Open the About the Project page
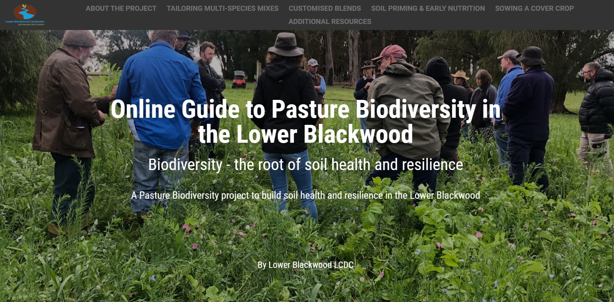 tap(121, 8)
